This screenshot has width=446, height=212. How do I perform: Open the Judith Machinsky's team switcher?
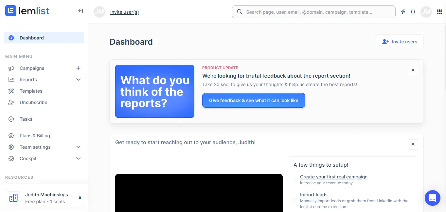coord(44,198)
